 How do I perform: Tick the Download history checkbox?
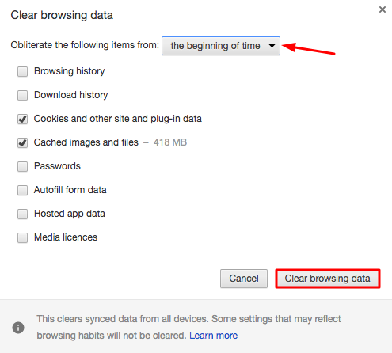(22, 95)
